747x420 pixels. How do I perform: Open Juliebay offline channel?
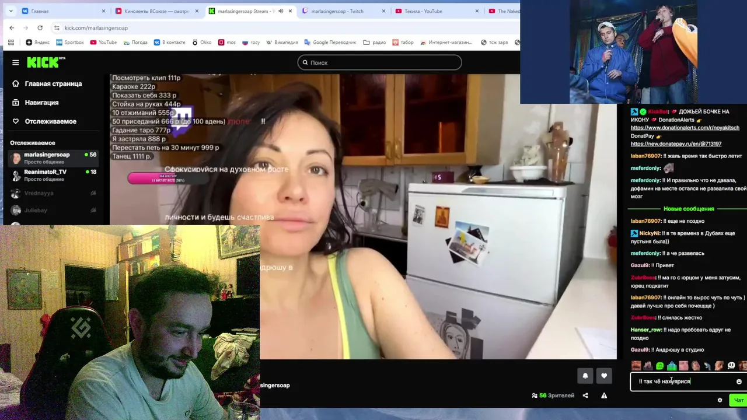click(54, 210)
